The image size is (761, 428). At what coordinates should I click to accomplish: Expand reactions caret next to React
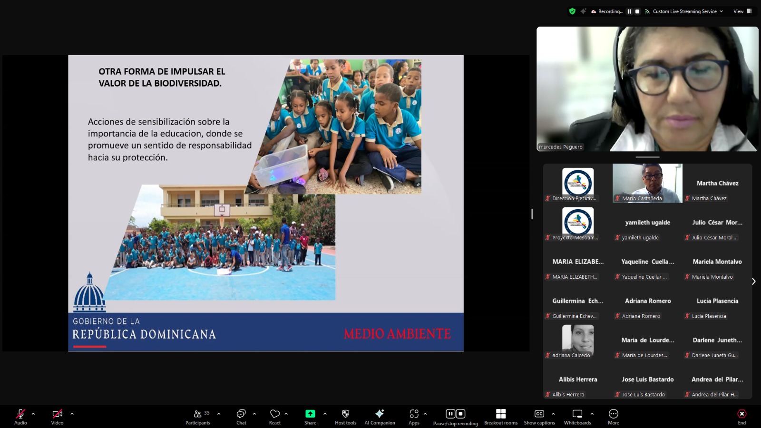point(286,414)
